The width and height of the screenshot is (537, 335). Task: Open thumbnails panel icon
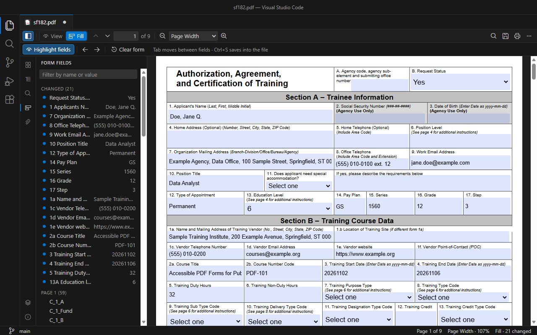(x=28, y=65)
